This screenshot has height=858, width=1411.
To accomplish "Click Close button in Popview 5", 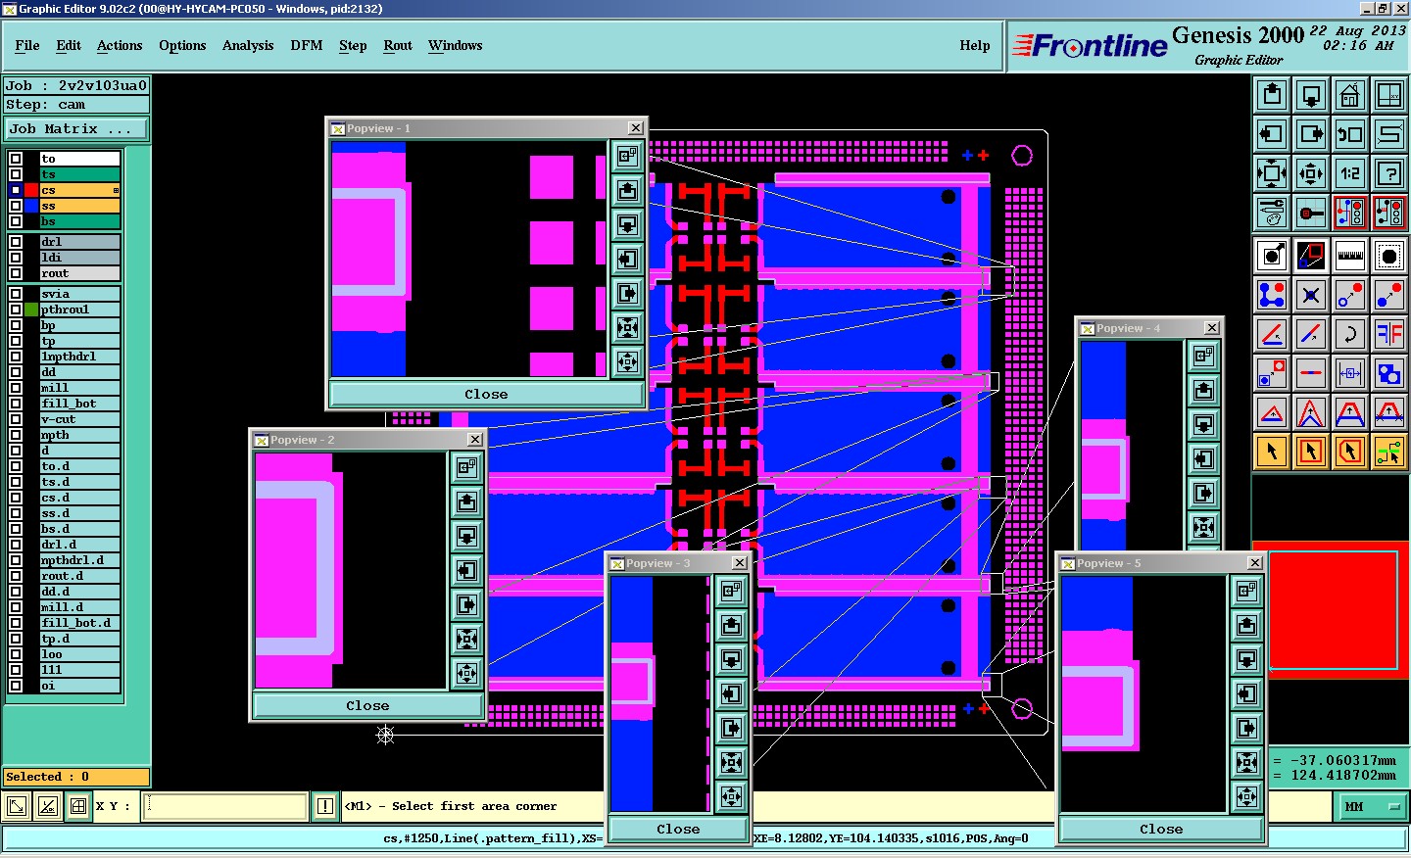I will pos(1162,829).
